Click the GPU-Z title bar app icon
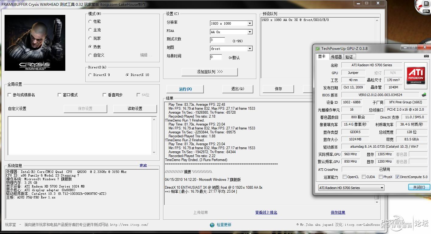Screen dimensions: 431x234 (317, 49)
